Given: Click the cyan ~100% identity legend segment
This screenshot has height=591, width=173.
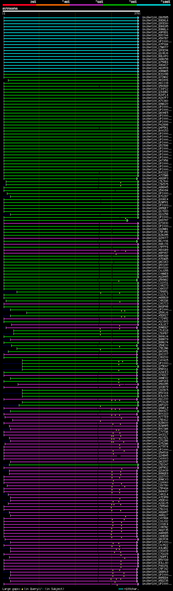Looking at the screenshot, I should pyautogui.click(x=154, y=5).
